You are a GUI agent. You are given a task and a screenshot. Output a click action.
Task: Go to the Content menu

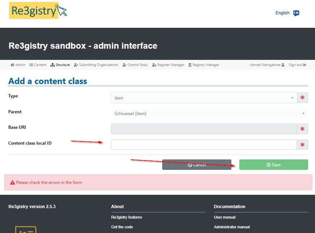pyautogui.click(x=38, y=65)
